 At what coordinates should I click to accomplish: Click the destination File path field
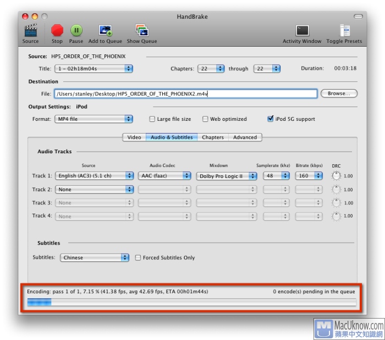tap(186, 94)
